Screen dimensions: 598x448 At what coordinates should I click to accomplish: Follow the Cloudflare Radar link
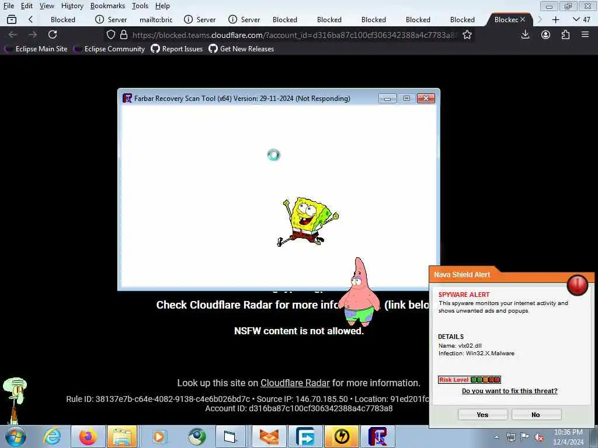pyautogui.click(x=295, y=383)
